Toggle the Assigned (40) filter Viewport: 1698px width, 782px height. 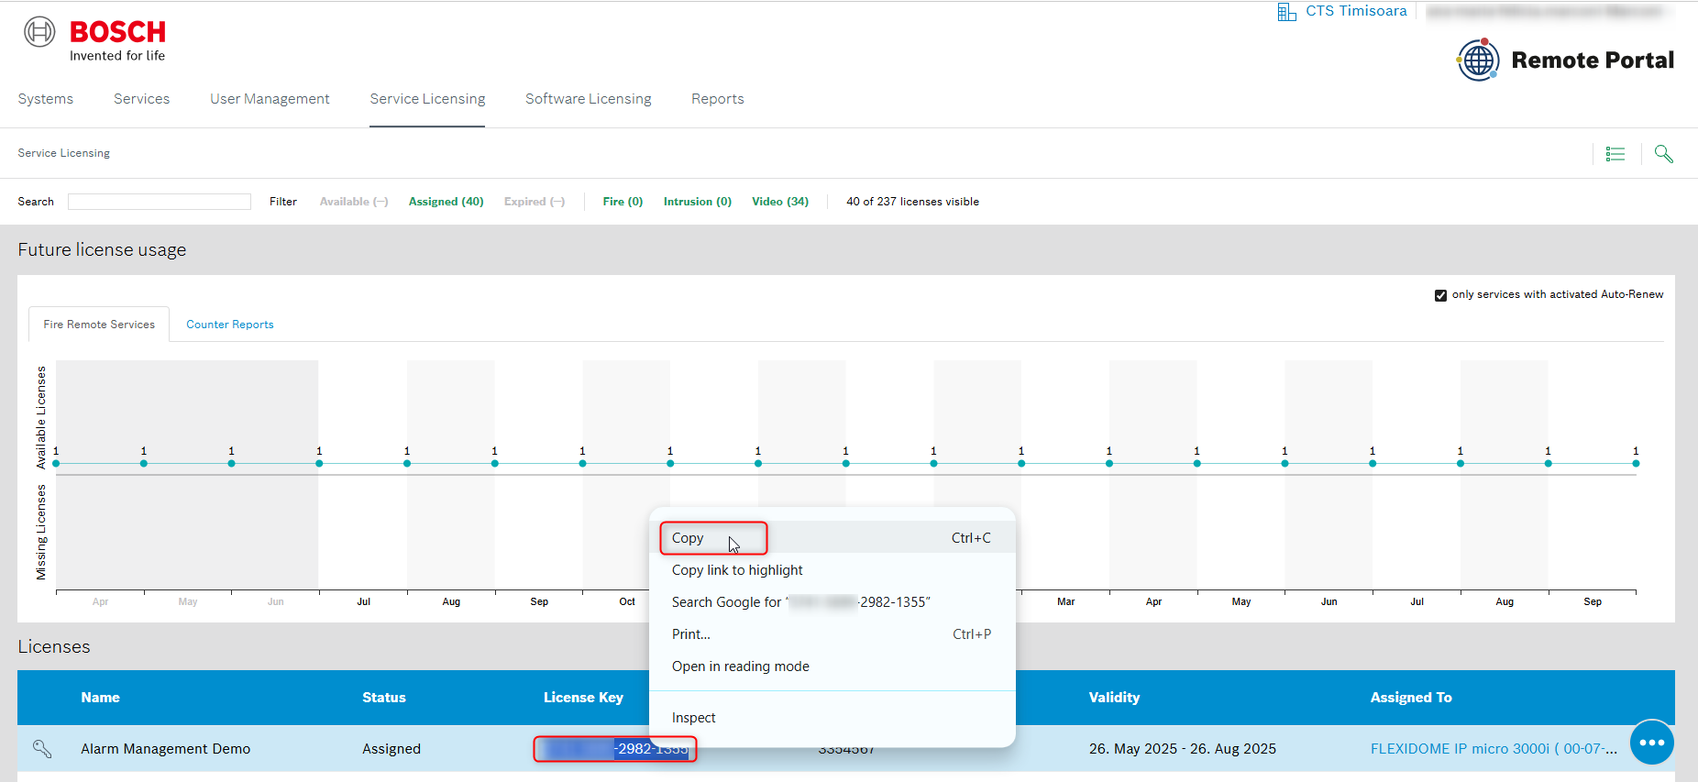[446, 202]
